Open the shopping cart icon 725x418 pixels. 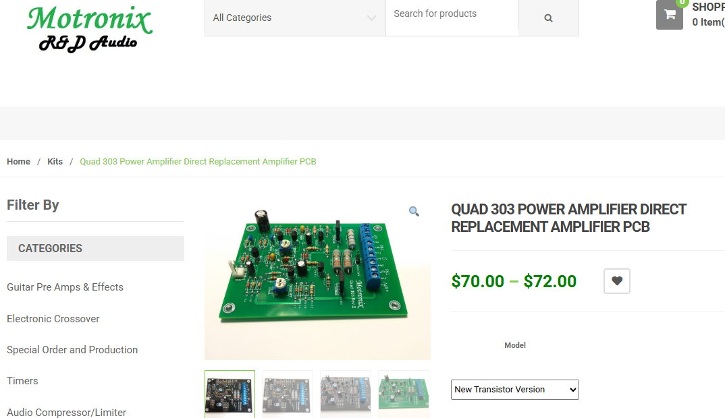click(670, 15)
